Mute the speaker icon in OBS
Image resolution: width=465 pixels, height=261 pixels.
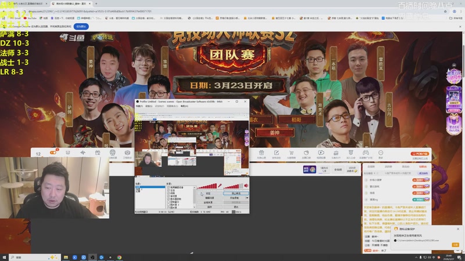click(x=246, y=186)
